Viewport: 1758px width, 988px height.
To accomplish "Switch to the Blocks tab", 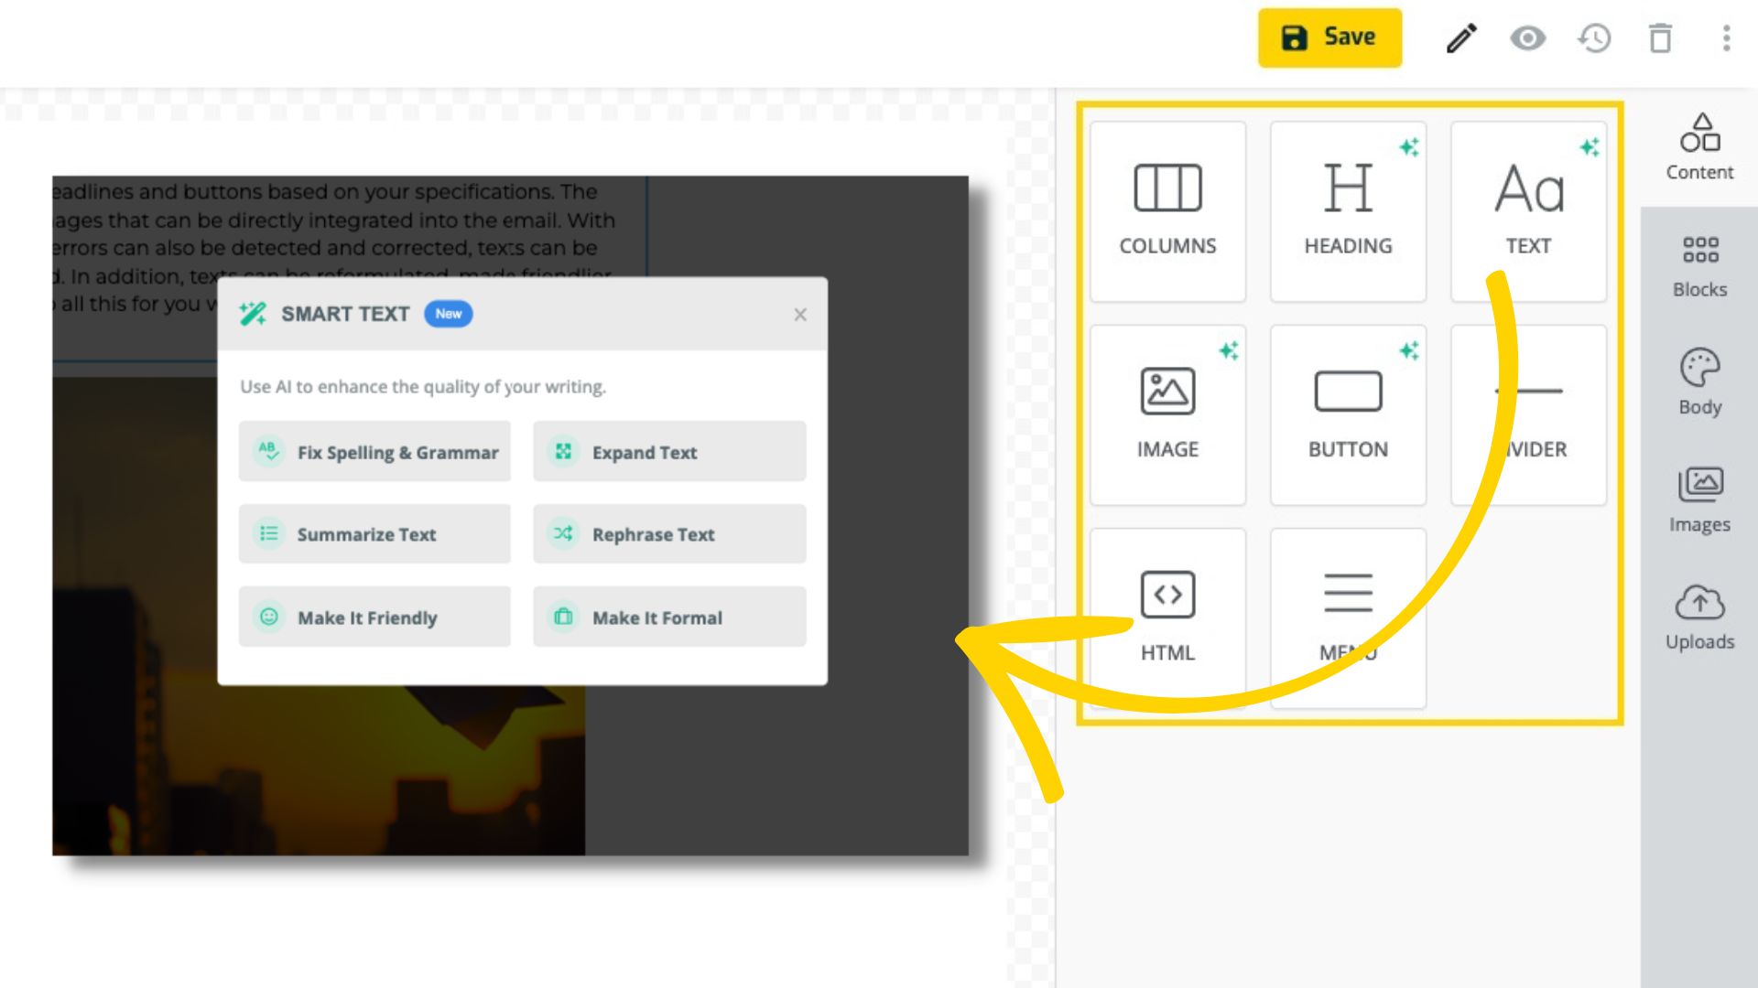I will [1699, 266].
